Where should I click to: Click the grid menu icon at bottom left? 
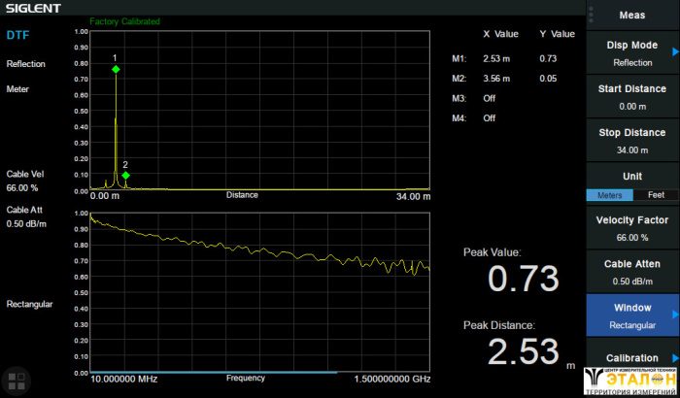click(15, 380)
